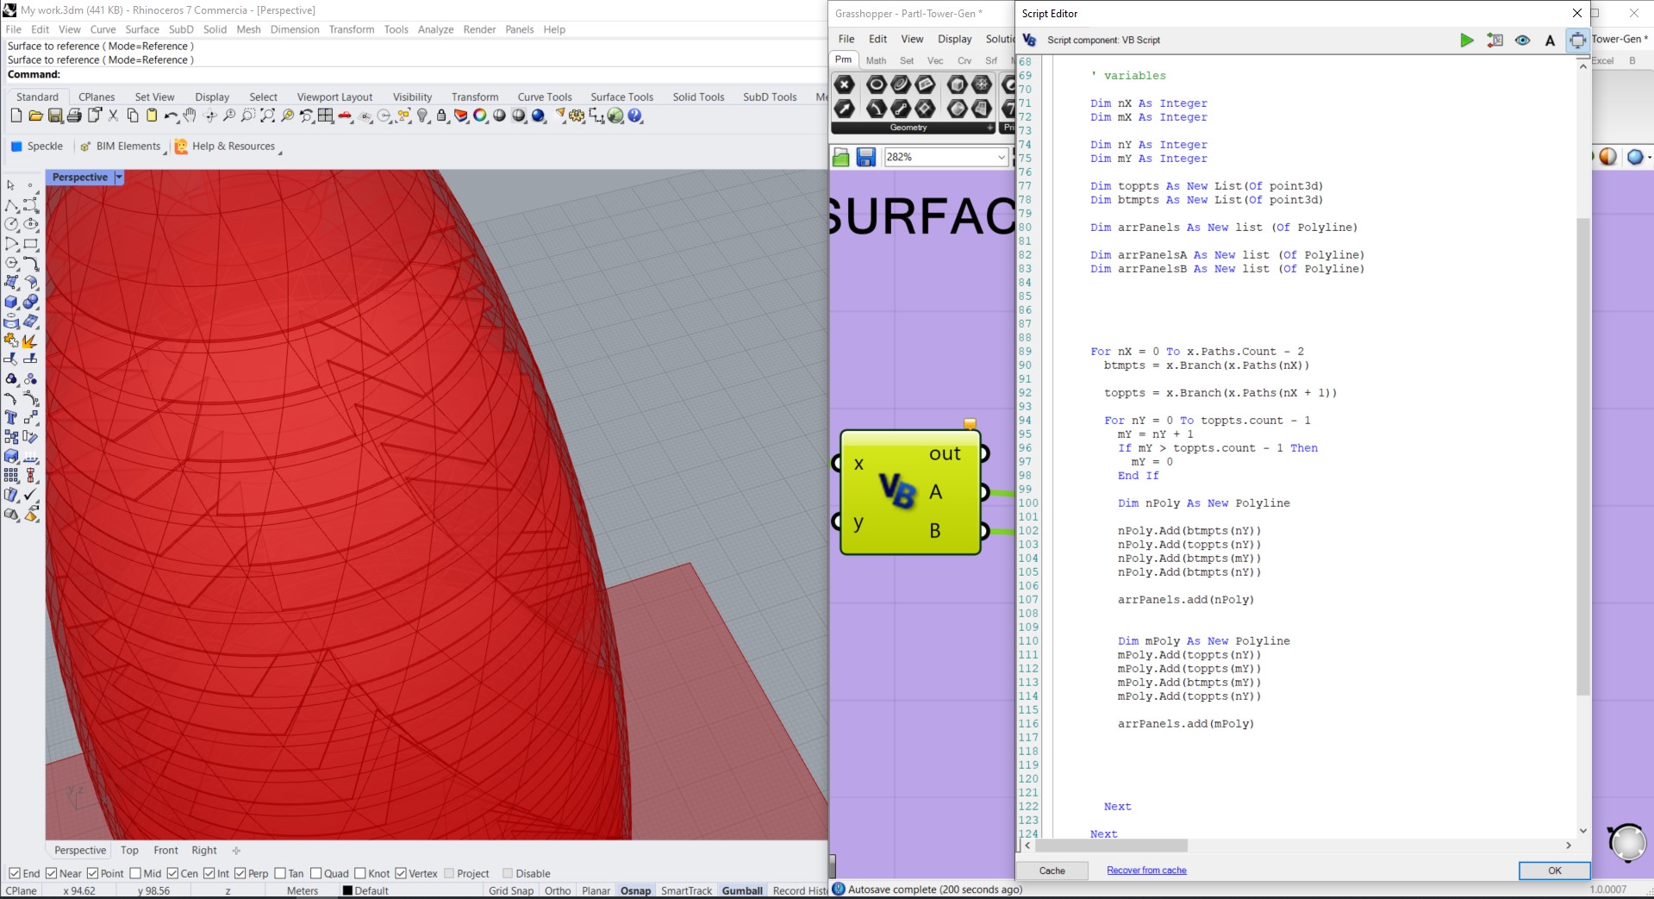Viewport: 1654px width, 899px height.
Task: Open Rhino's Surface menu
Action: coord(142,29)
